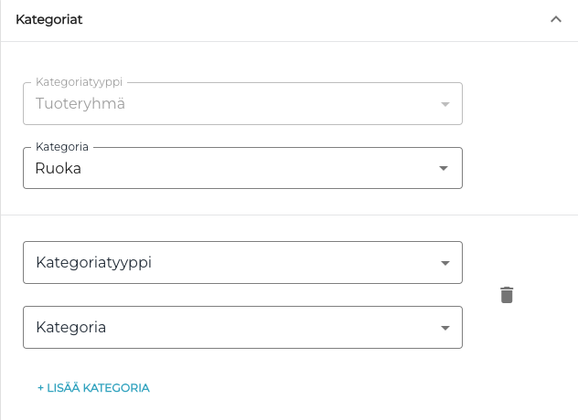Open the empty Kategoriatyyppi selector placeholder
Image resolution: width=578 pixels, height=420 pixels.
tap(93, 262)
